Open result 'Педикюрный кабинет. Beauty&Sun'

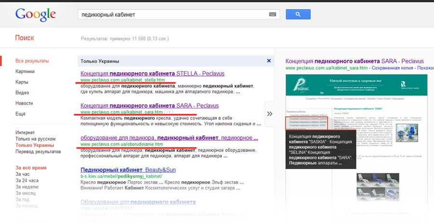pyautogui.click(x=128, y=170)
